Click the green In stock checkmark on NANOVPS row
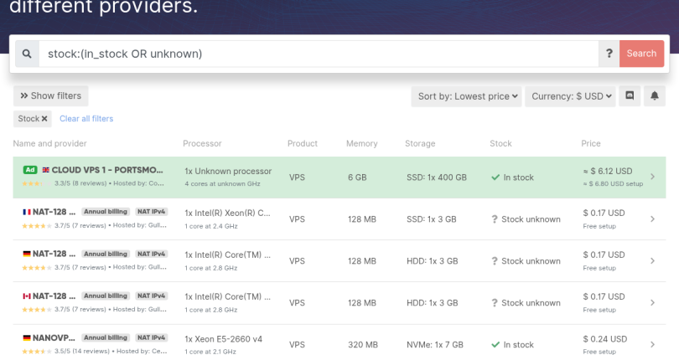Viewport: 679px width, 355px height. (495, 345)
